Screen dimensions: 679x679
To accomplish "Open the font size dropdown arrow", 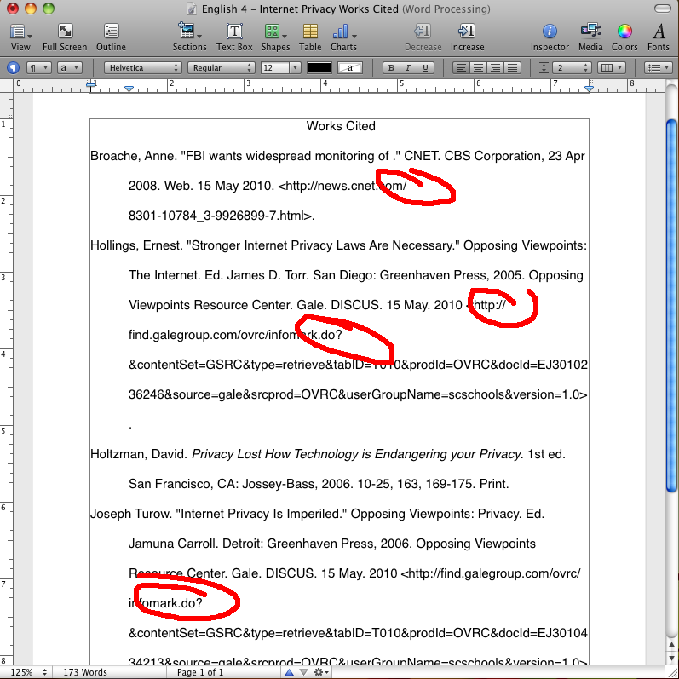I will (x=295, y=68).
